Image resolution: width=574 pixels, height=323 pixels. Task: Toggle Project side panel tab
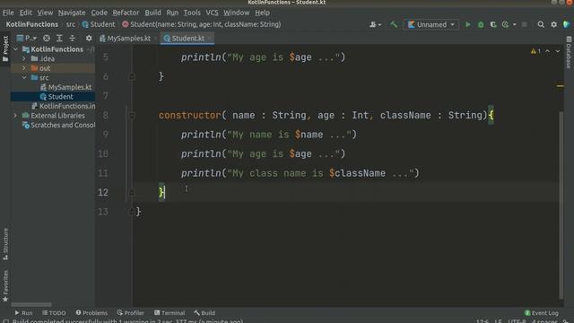(x=5, y=48)
